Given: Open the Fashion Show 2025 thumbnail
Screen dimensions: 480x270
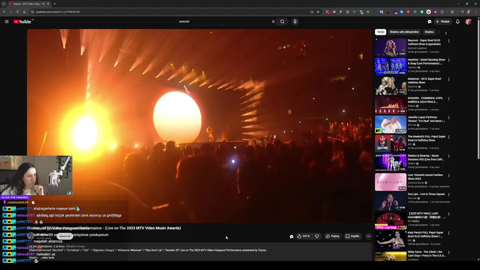Looking at the screenshot, I should pos(391,182).
